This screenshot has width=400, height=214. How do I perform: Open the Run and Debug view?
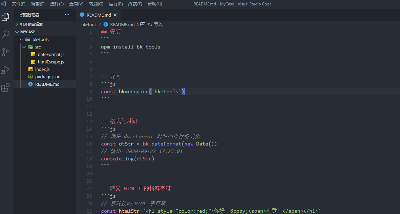pos(5,70)
